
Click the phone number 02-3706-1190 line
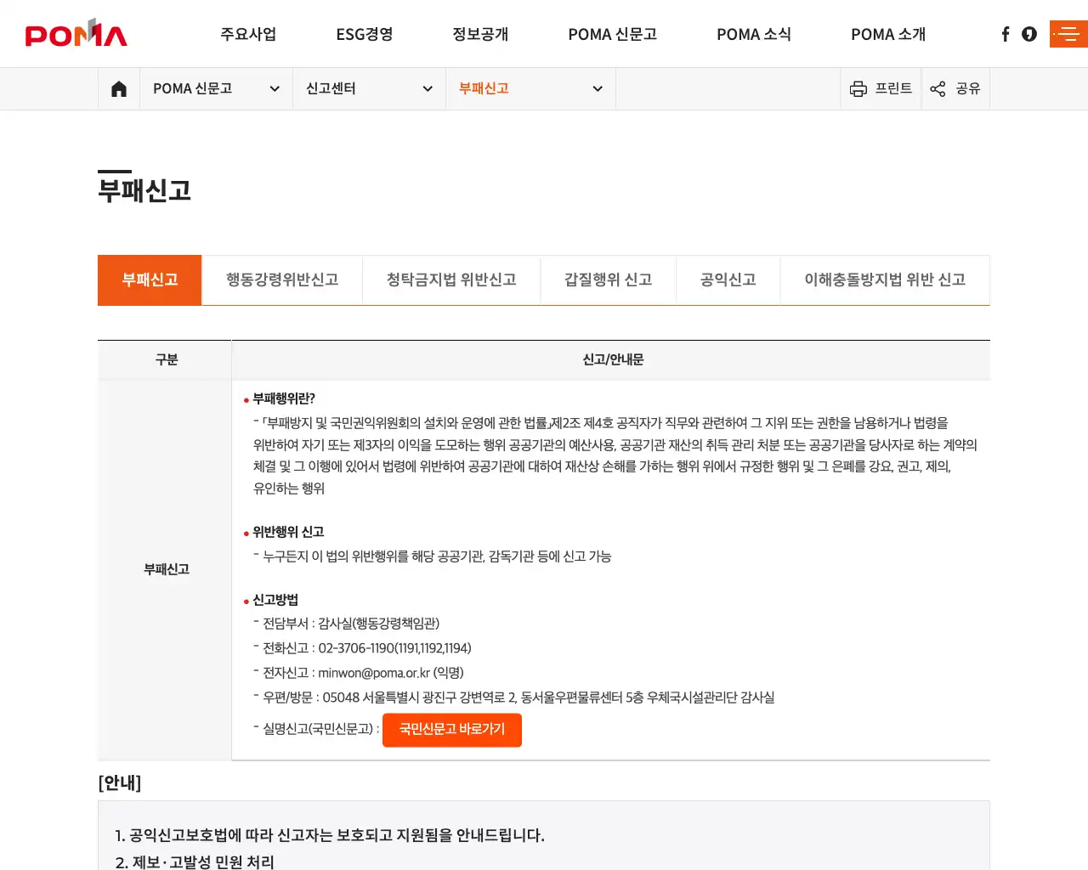[367, 648]
